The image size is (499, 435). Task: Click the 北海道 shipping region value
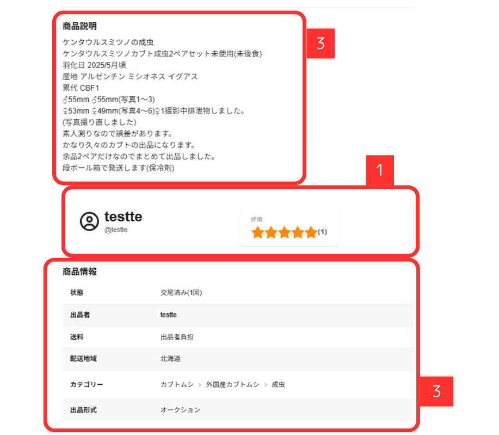[x=170, y=359]
